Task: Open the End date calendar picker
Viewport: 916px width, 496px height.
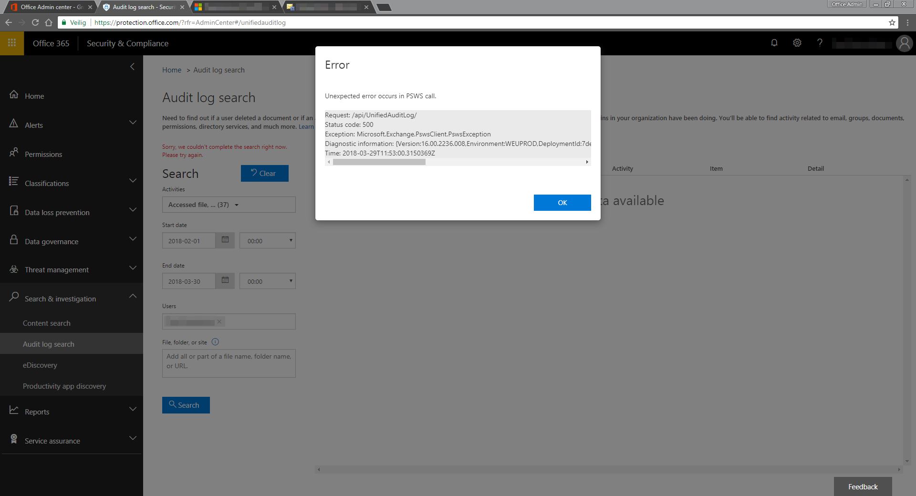Action: (x=225, y=281)
